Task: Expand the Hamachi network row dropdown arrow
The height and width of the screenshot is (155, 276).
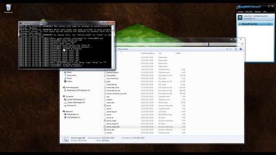Action: click(272, 24)
